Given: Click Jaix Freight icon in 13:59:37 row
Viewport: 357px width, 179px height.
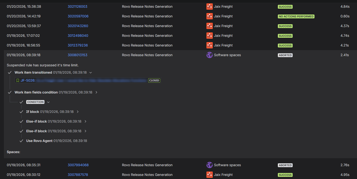Looking at the screenshot, I should click(209, 26).
